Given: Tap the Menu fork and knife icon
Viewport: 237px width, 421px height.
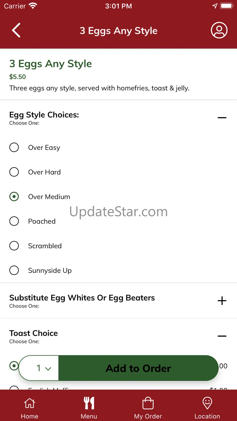Looking at the screenshot, I should [89, 403].
